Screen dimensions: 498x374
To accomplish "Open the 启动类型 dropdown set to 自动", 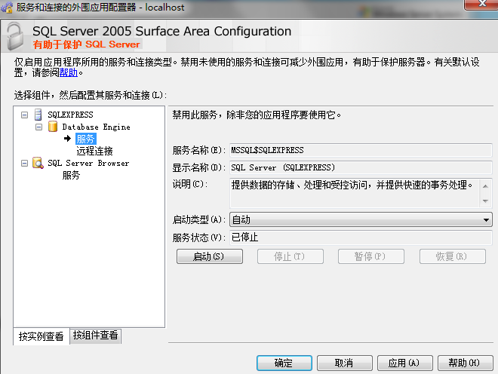I will click(x=361, y=219).
